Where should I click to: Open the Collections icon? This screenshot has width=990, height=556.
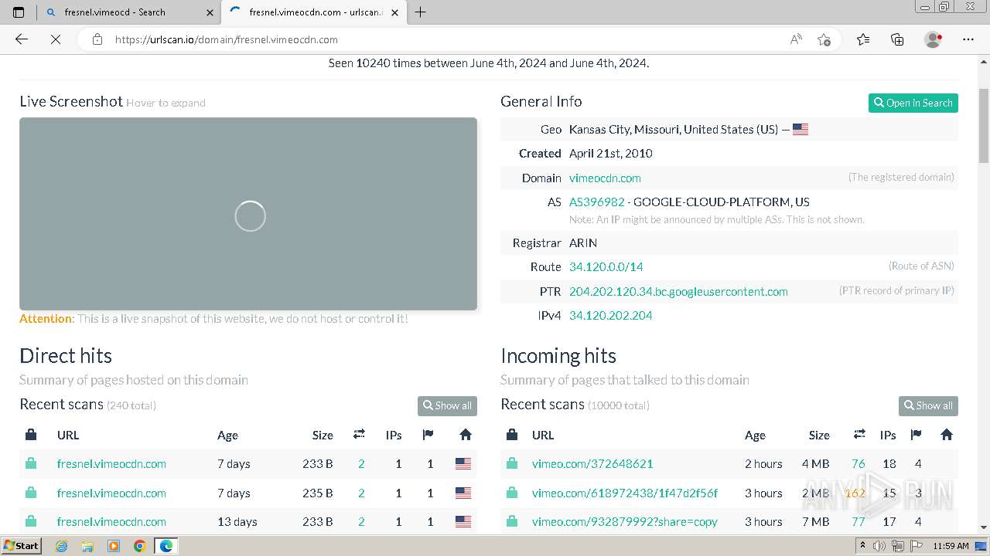[897, 39]
